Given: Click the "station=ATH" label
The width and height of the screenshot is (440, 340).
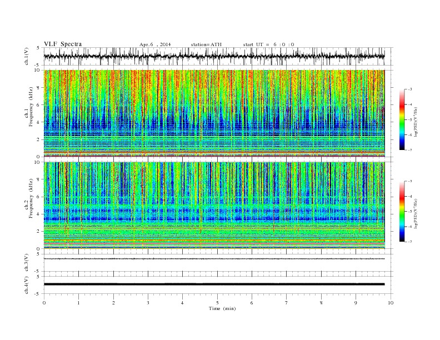Looking at the screenshot, I should click(206, 44).
